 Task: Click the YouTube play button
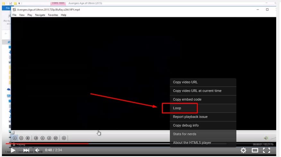tap(13, 150)
